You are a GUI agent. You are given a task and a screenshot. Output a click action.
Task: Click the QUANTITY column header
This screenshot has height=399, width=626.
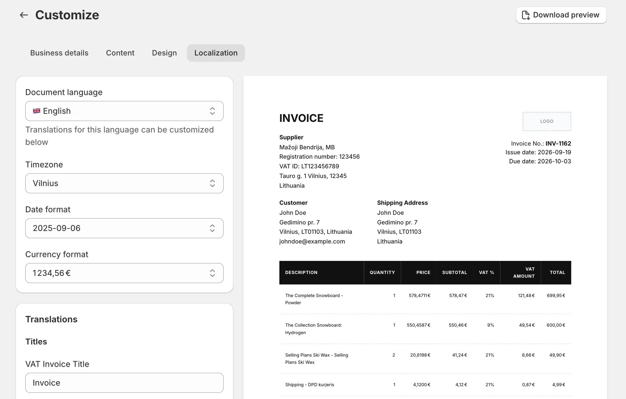tap(382, 272)
